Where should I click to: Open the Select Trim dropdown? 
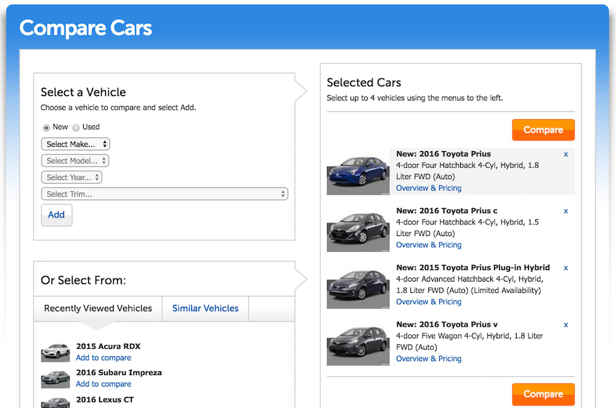tap(164, 194)
